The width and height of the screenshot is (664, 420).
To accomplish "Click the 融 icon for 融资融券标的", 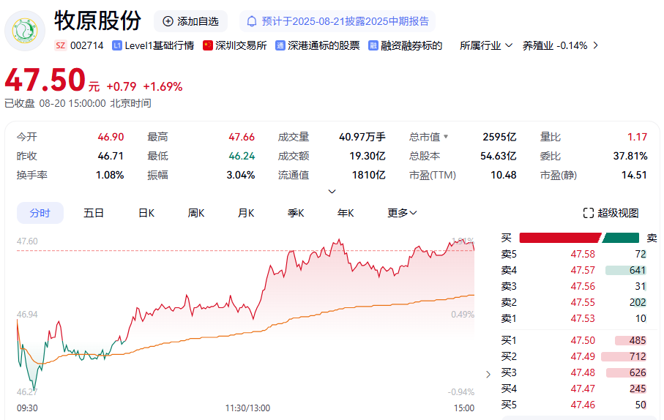I will (373, 45).
